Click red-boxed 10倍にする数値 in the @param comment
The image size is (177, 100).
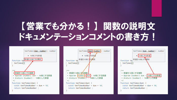tap(154, 76)
